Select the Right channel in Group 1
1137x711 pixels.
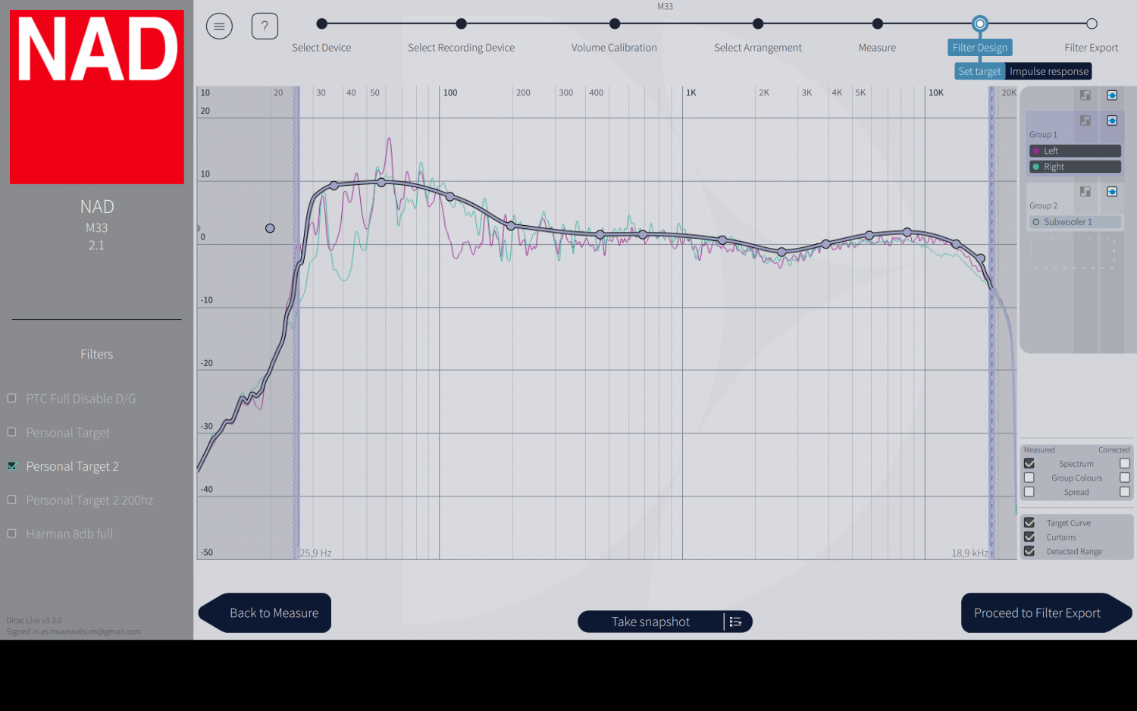pyautogui.click(x=1075, y=167)
